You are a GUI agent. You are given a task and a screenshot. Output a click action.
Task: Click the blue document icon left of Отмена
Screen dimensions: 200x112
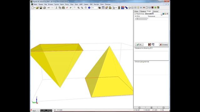click(x=153, y=44)
